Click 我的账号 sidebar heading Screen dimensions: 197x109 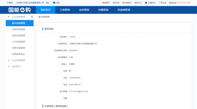click(16, 67)
